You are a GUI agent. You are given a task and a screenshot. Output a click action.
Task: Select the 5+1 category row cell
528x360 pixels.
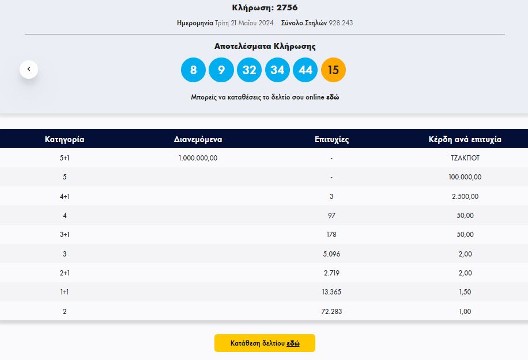click(x=65, y=158)
